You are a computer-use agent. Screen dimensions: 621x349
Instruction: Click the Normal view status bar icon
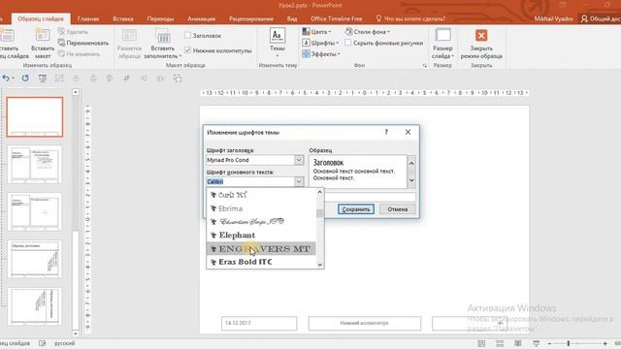pos(481,343)
